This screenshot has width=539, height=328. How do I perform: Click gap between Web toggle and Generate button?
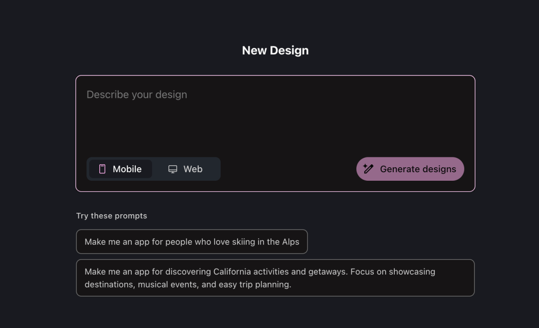(288, 169)
